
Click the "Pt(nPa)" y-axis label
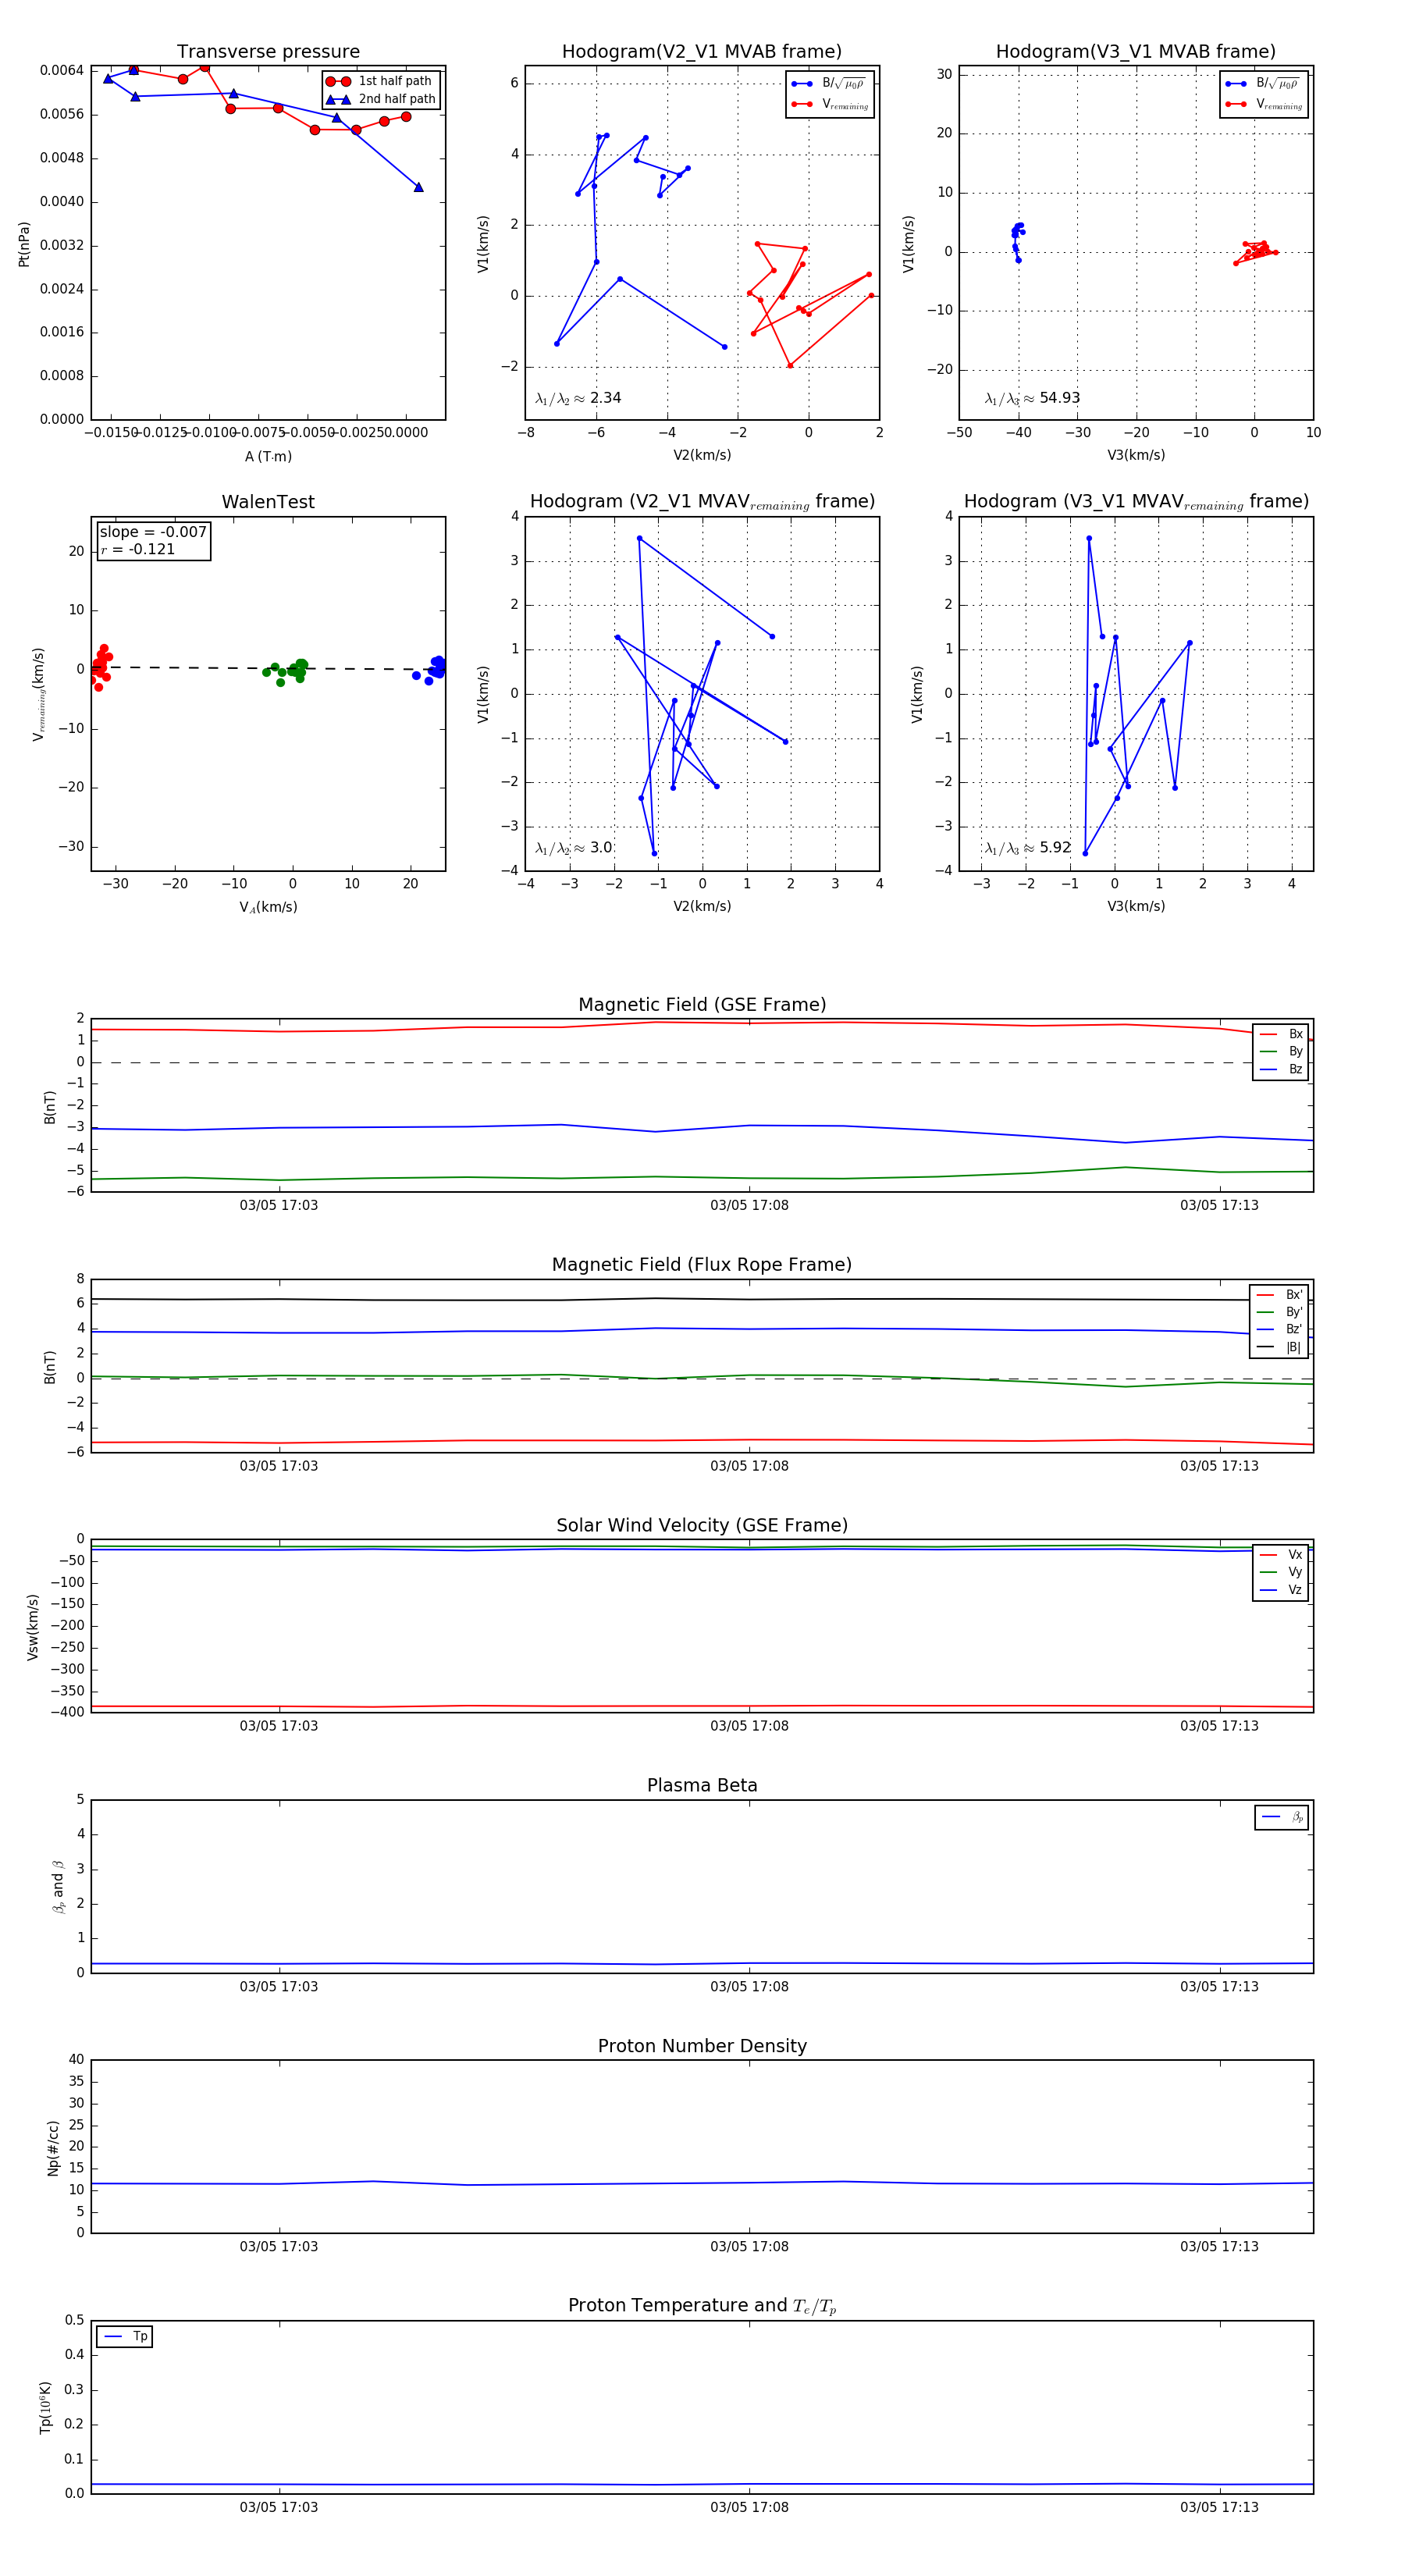(x=24, y=244)
